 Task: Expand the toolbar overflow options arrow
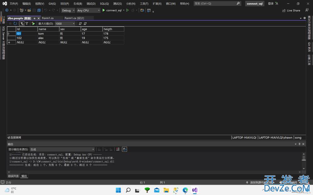point(153,12)
